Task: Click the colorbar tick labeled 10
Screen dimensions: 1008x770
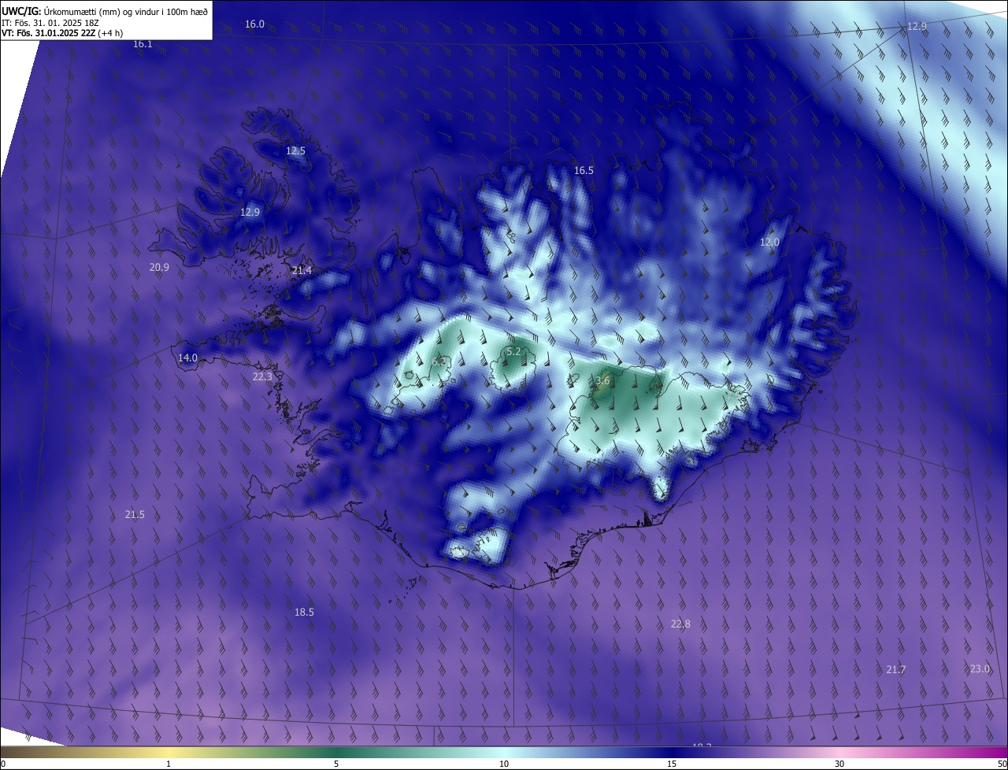Action: 504,764
